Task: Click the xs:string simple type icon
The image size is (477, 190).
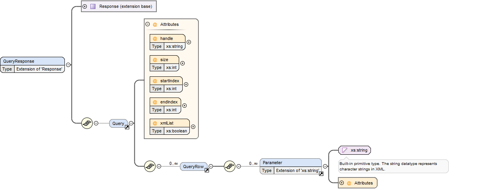Action: (x=345, y=150)
